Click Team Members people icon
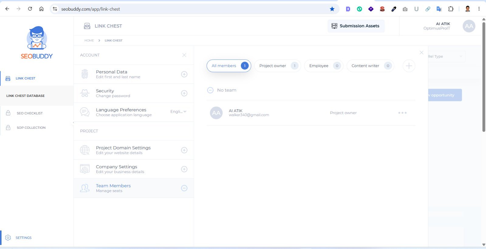486x249 pixels. click(85, 188)
